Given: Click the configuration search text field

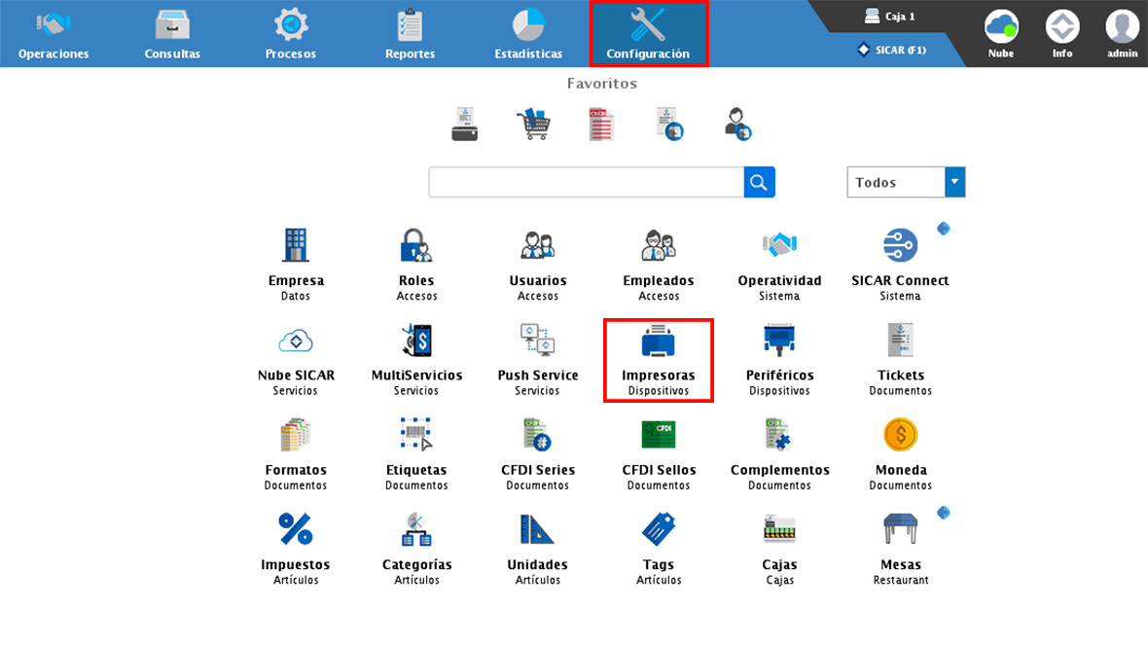Looking at the screenshot, I should 586,182.
